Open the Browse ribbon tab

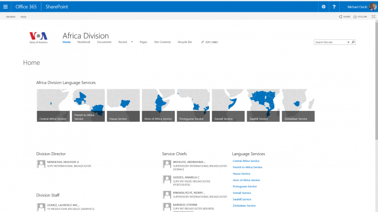point(11,17)
